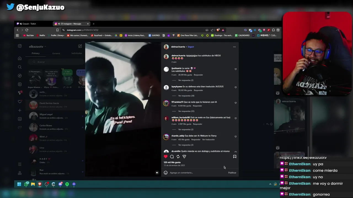Open Spotify from the taskbar
The width and height of the screenshot is (353, 198).
67,184
